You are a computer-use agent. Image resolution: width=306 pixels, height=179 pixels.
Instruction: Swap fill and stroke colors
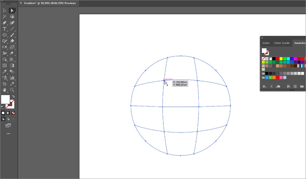[x=13, y=97]
